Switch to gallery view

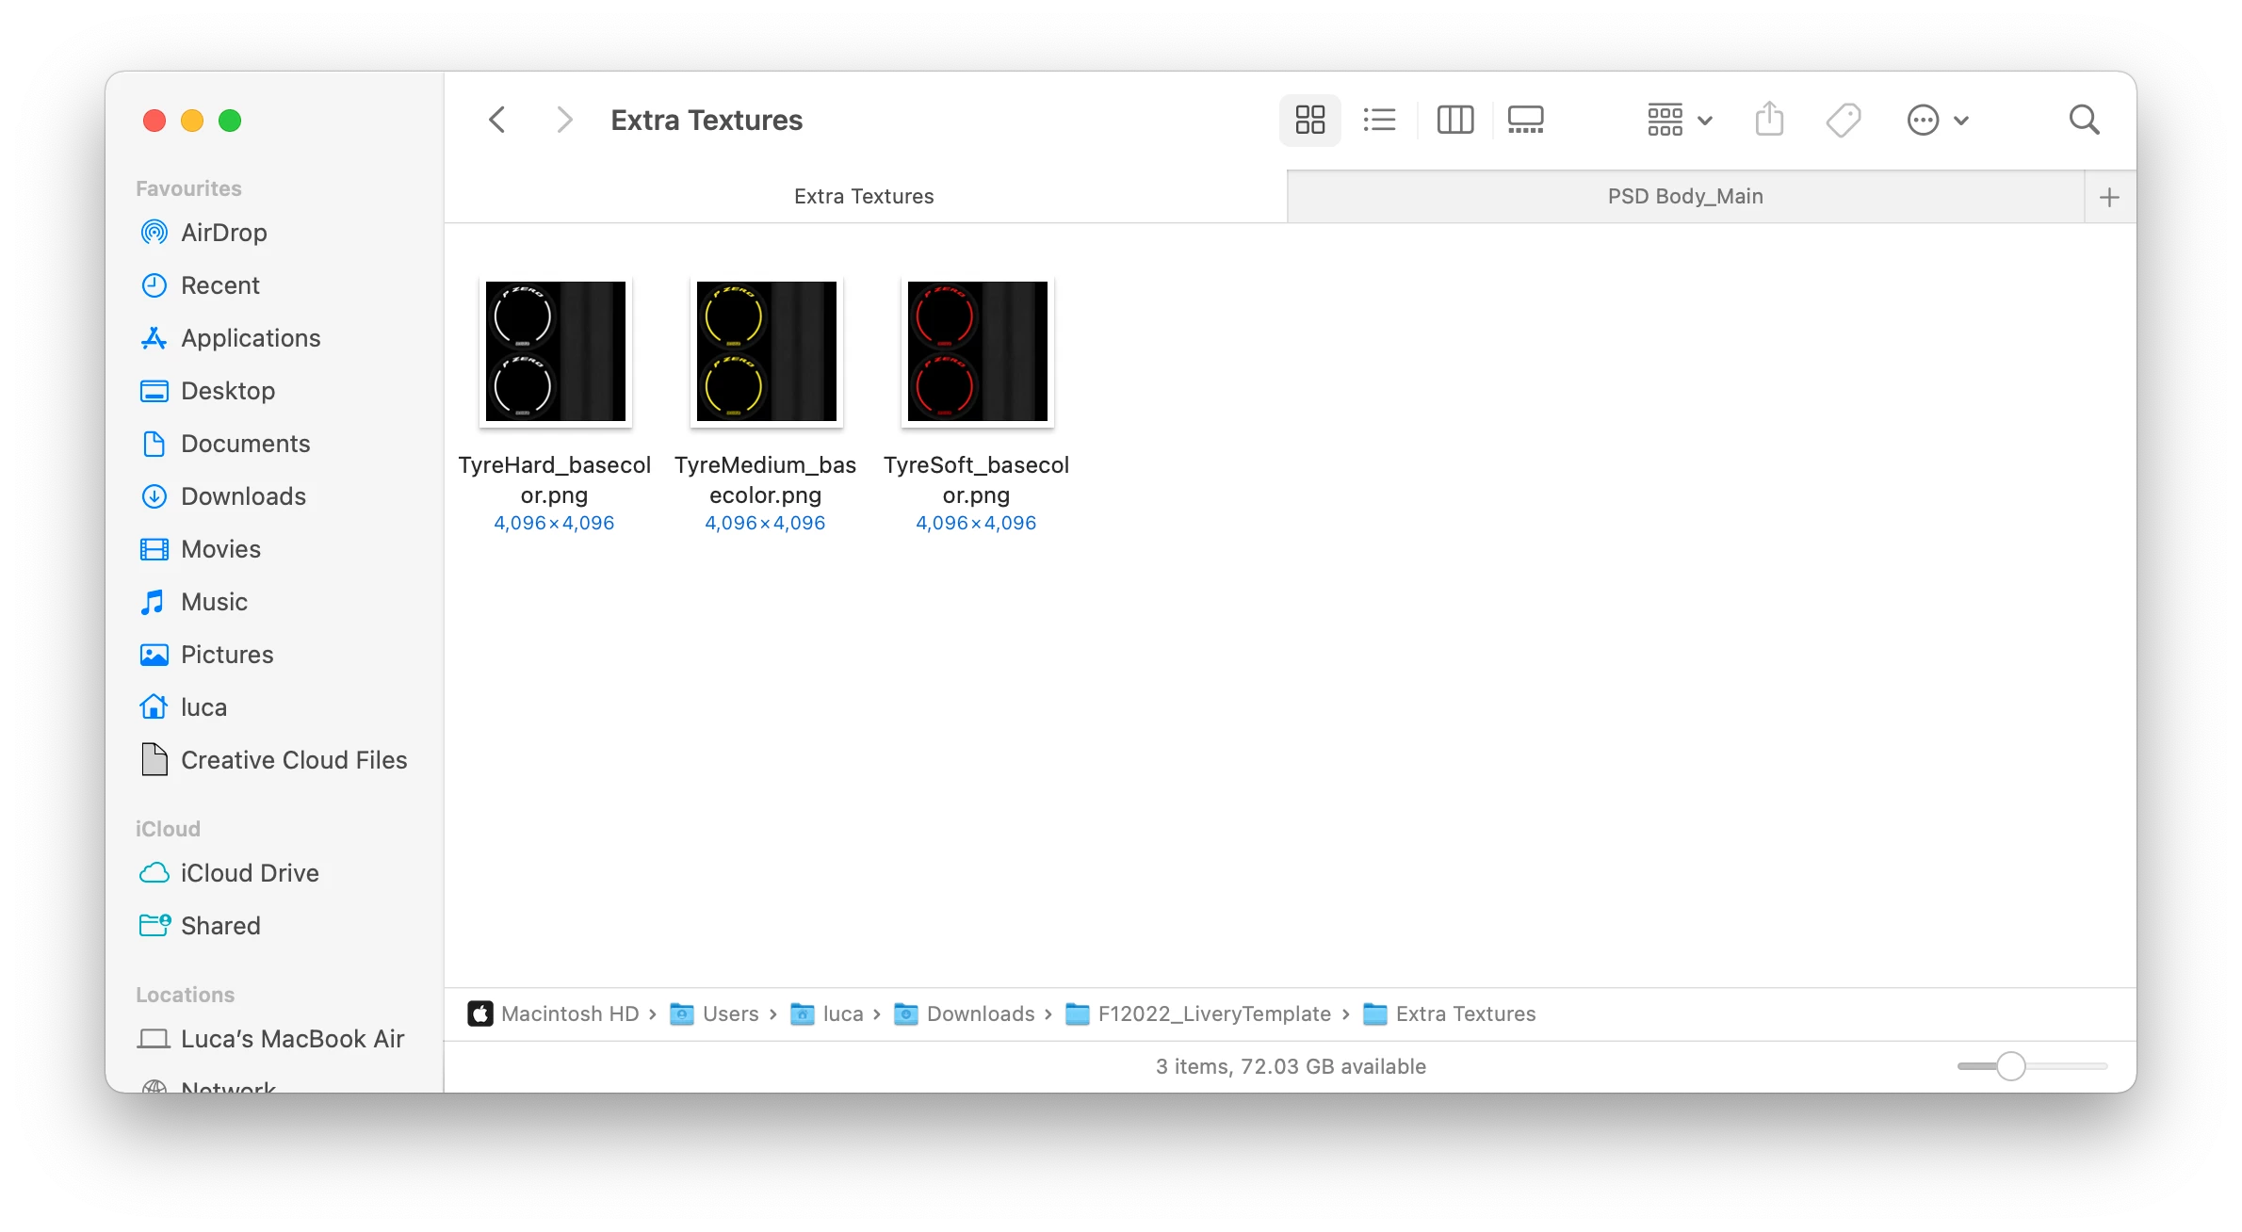click(x=1525, y=120)
